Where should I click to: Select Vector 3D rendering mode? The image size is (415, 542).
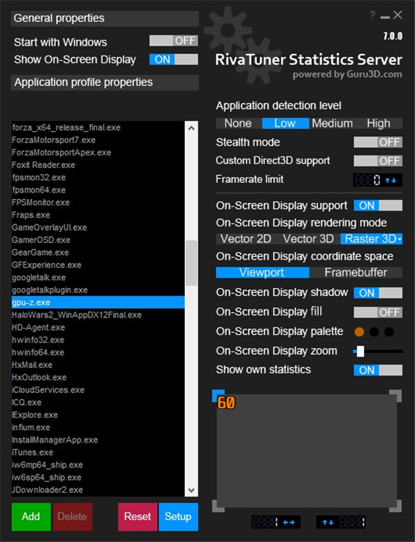click(x=308, y=239)
